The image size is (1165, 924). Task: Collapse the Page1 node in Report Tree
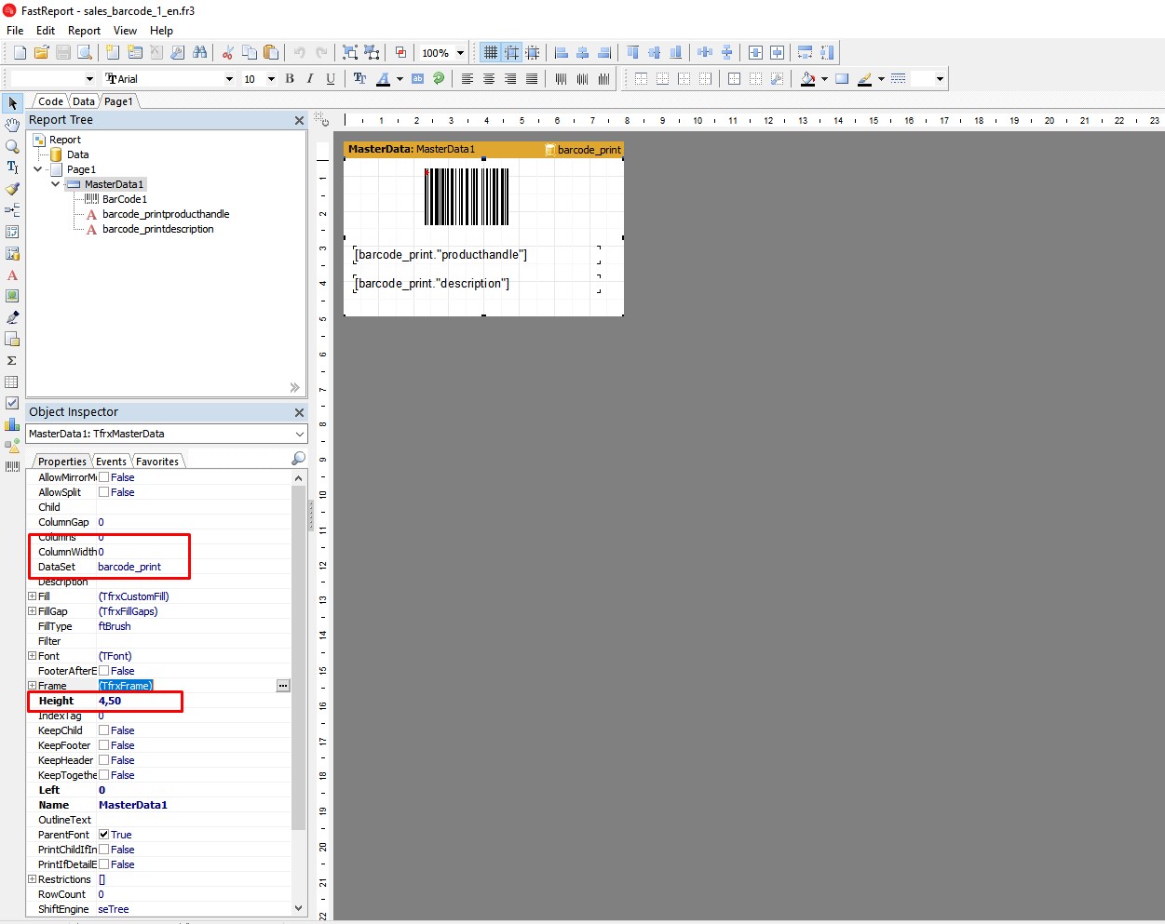tap(38, 169)
